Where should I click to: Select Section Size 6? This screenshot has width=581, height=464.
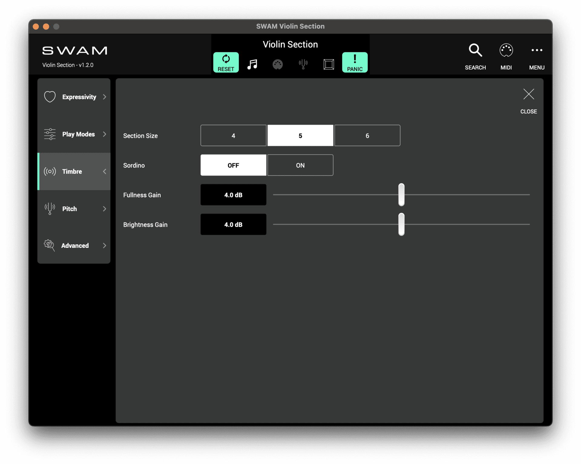point(367,135)
